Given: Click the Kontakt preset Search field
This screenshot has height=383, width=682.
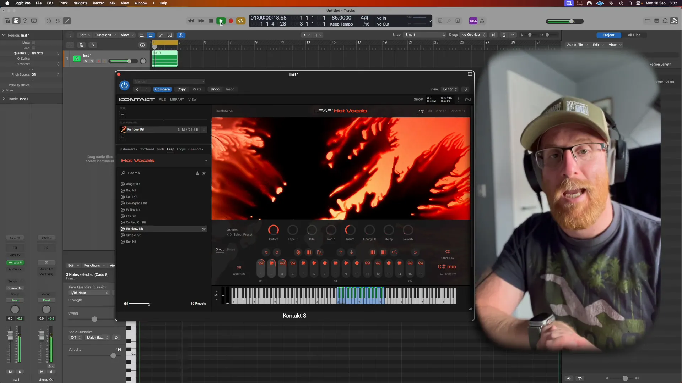Looking at the screenshot, I should click(156, 173).
